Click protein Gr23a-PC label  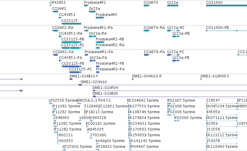(176, 52)
